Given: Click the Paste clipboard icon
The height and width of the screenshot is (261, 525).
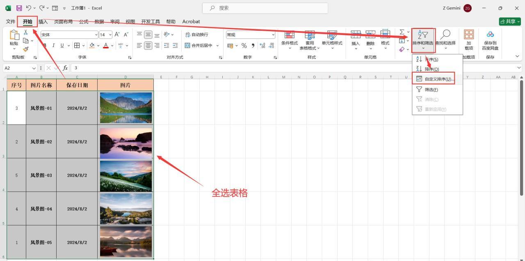Looking at the screenshot, I should pyautogui.click(x=14, y=36).
